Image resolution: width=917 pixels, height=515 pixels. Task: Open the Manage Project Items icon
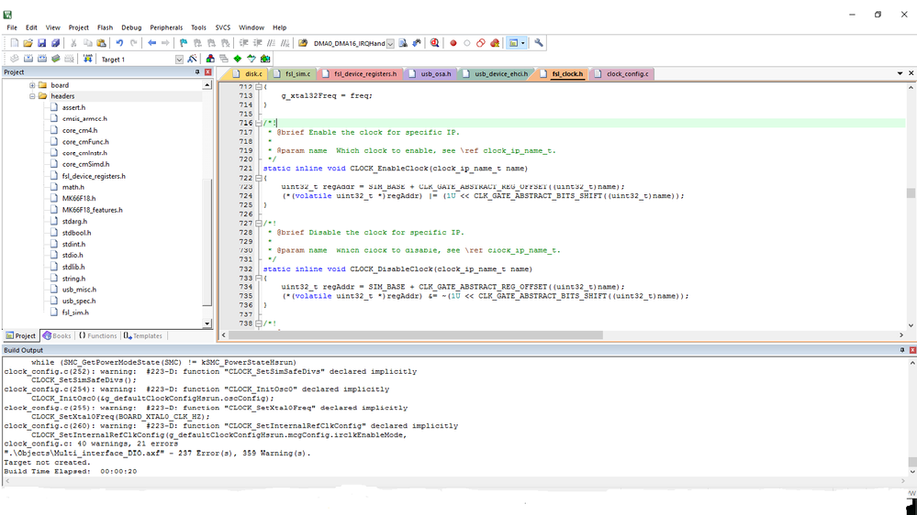pos(210,59)
